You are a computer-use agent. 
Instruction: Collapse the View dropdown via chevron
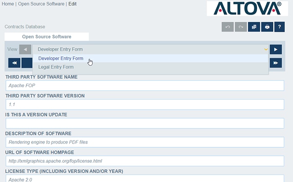coord(266,49)
